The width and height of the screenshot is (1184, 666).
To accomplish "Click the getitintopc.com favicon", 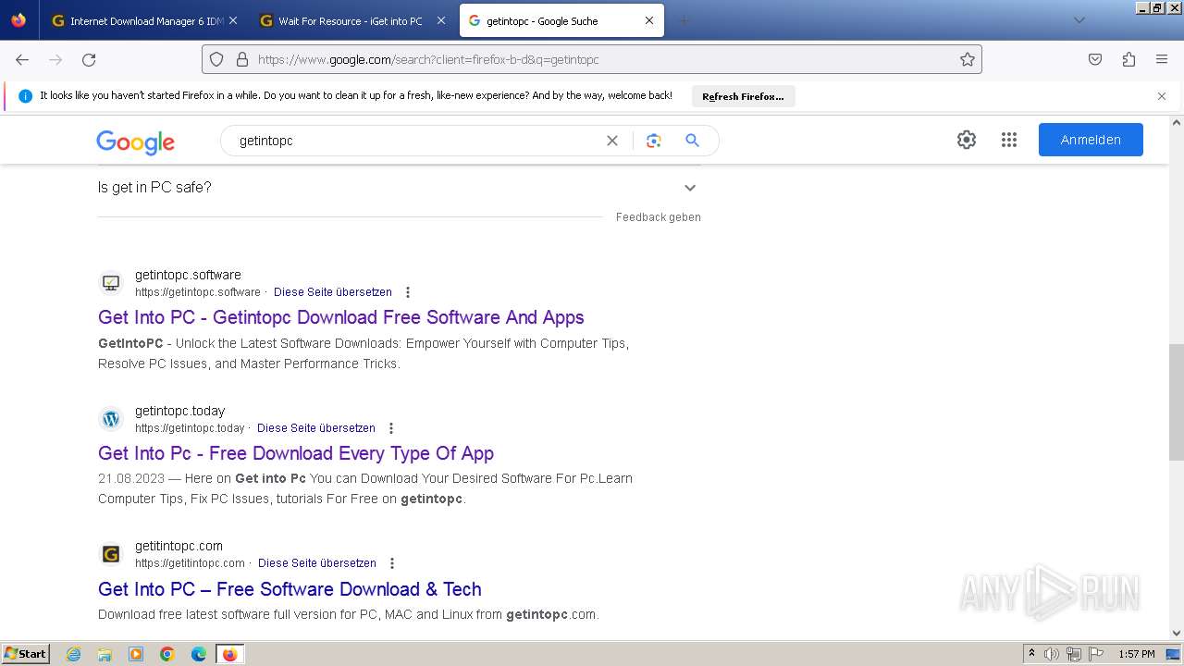I will [111, 554].
